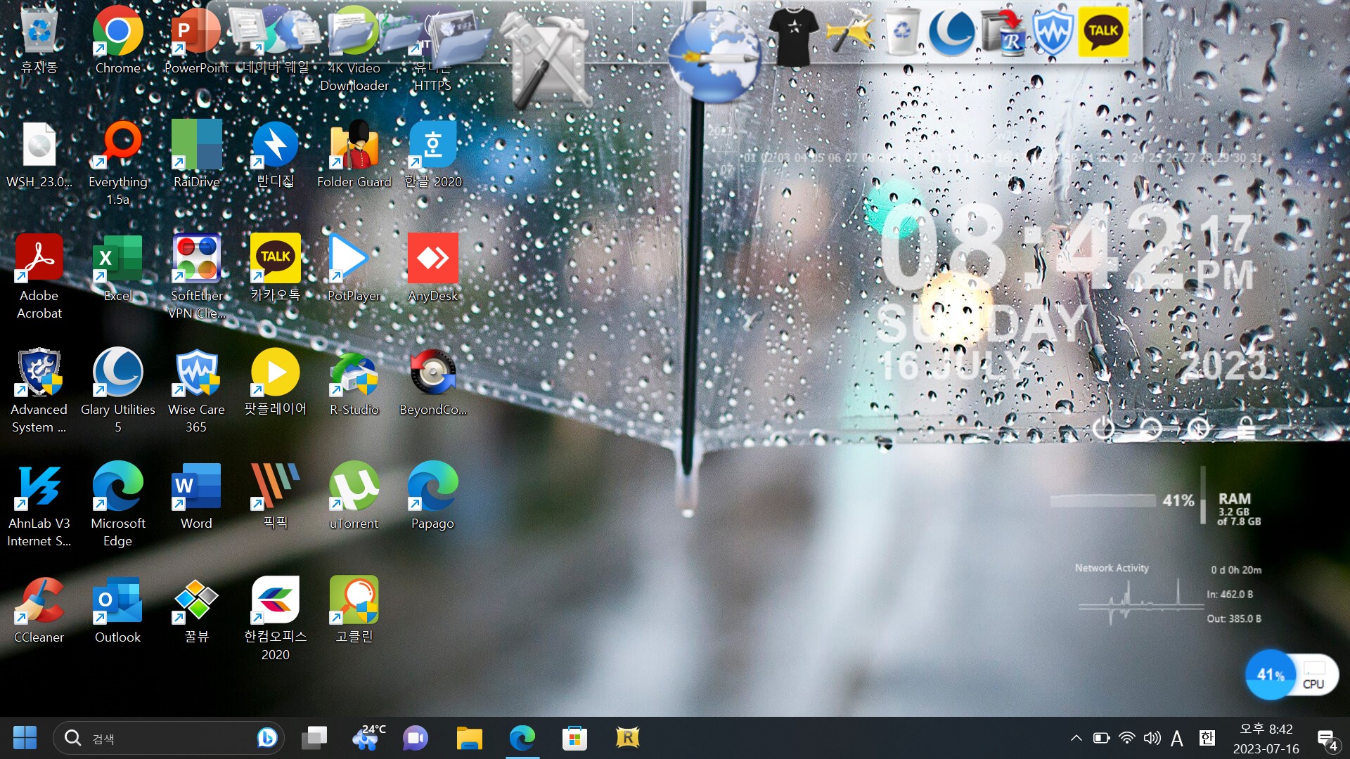Click the Bing icon in search box
Screen dimensions: 1350x759
[x=266, y=738]
